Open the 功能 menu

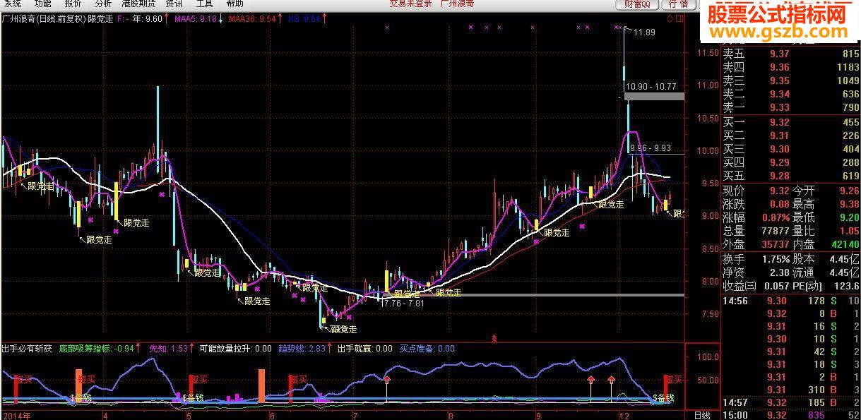pos(43,4)
